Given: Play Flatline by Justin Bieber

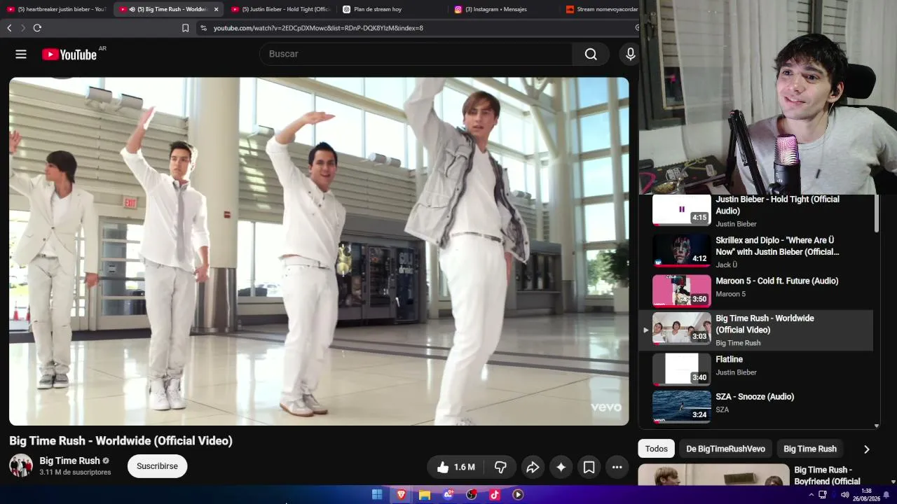Looking at the screenshot, I should (756, 369).
